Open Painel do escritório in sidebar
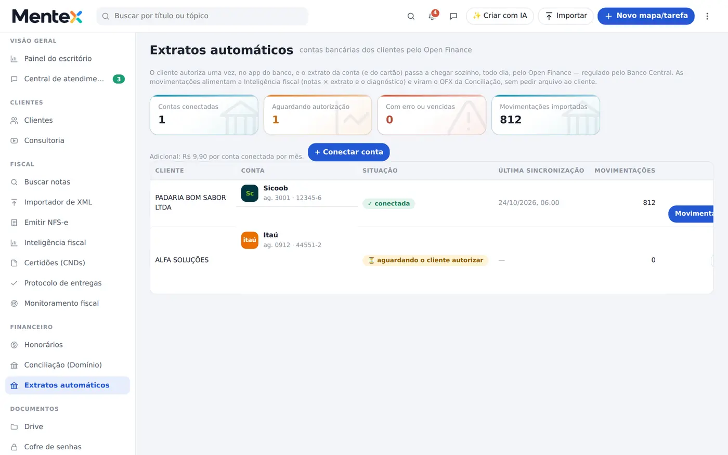 [x=68, y=59]
